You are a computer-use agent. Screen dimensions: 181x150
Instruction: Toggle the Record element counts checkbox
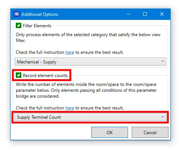pyautogui.click(x=18, y=75)
